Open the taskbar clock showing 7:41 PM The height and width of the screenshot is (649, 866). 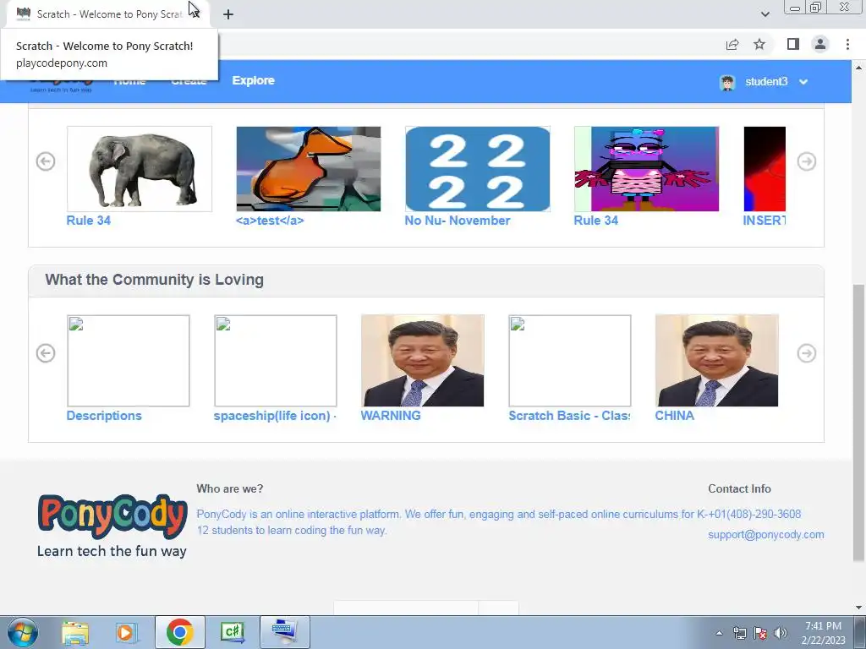[x=823, y=633]
